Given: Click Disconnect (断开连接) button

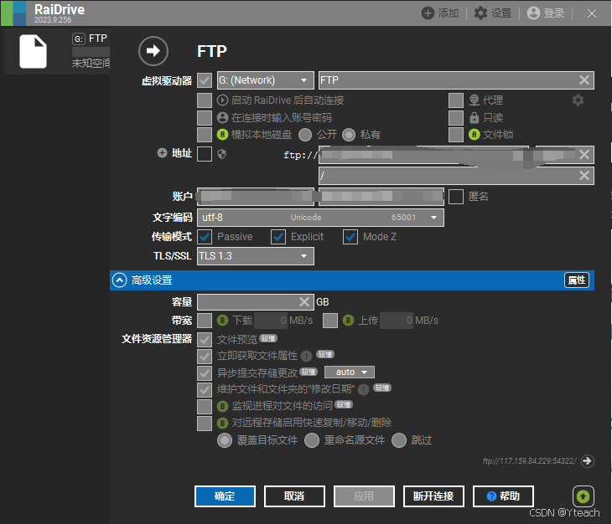Looking at the screenshot, I should [433, 496].
